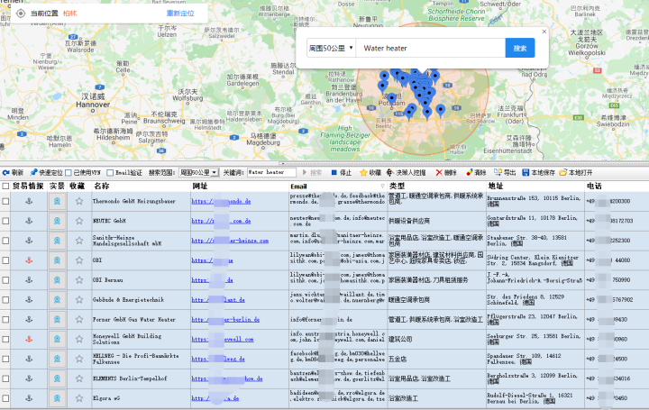Check the Honeywell GmbH row checkbox
This screenshot has height=410, width=649.
(x=5, y=339)
